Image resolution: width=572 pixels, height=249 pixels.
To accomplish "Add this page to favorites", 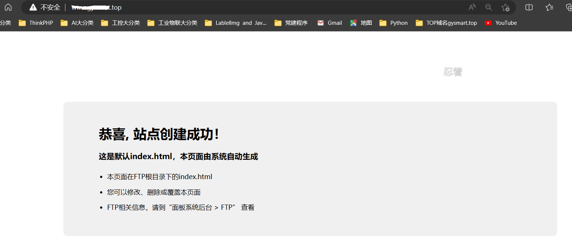I will (505, 7).
